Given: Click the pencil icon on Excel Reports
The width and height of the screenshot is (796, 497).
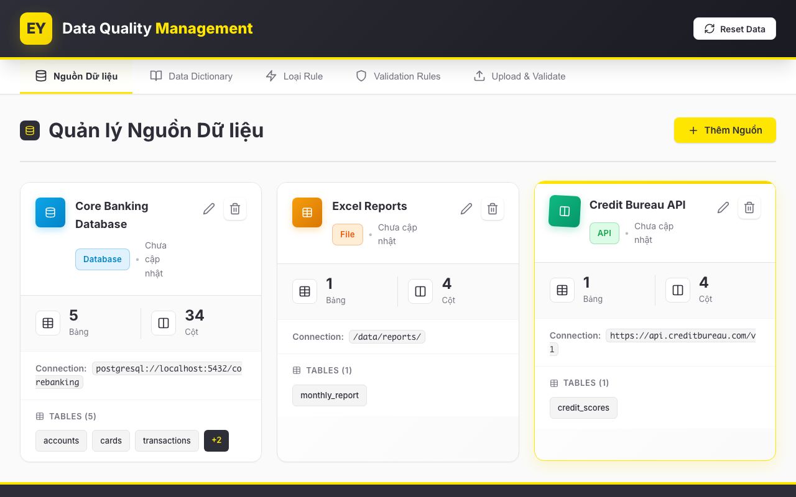Looking at the screenshot, I should coord(466,209).
